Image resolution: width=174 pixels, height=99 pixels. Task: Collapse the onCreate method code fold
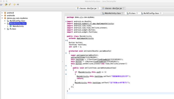click(x=66, y=53)
